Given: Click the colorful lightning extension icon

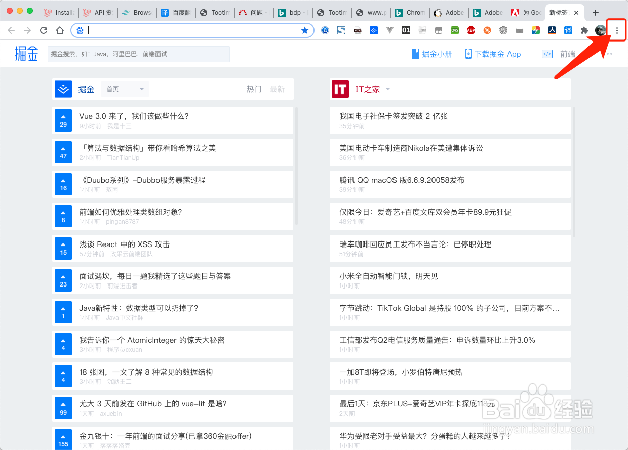Looking at the screenshot, I should [x=536, y=30].
